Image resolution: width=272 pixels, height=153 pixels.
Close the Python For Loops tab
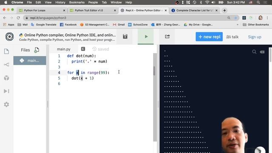point(64,10)
